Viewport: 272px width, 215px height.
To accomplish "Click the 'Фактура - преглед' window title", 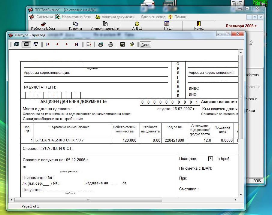I will pyautogui.click(x=30, y=35).
